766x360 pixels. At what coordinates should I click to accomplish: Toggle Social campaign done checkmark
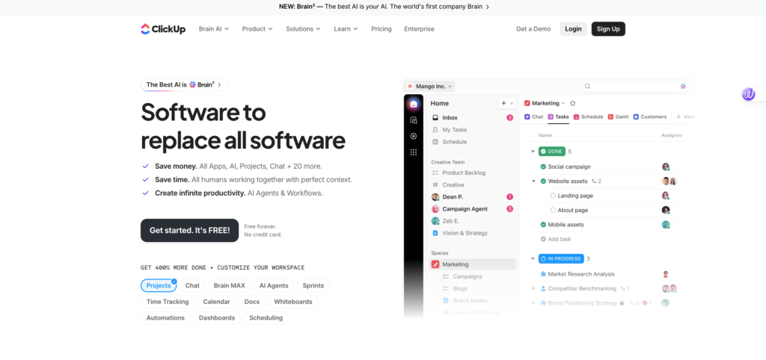point(543,167)
